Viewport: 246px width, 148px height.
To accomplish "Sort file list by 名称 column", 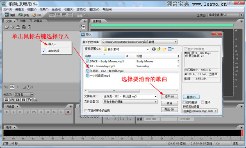I will point(105,56).
